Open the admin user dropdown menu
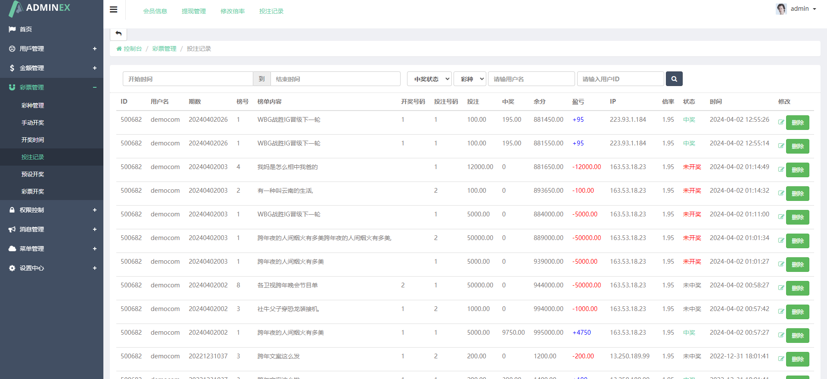The image size is (827, 379). tap(803, 9)
